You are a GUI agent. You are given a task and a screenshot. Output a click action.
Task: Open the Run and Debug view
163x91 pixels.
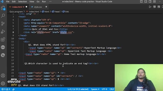pyautogui.click(x=3, y=31)
